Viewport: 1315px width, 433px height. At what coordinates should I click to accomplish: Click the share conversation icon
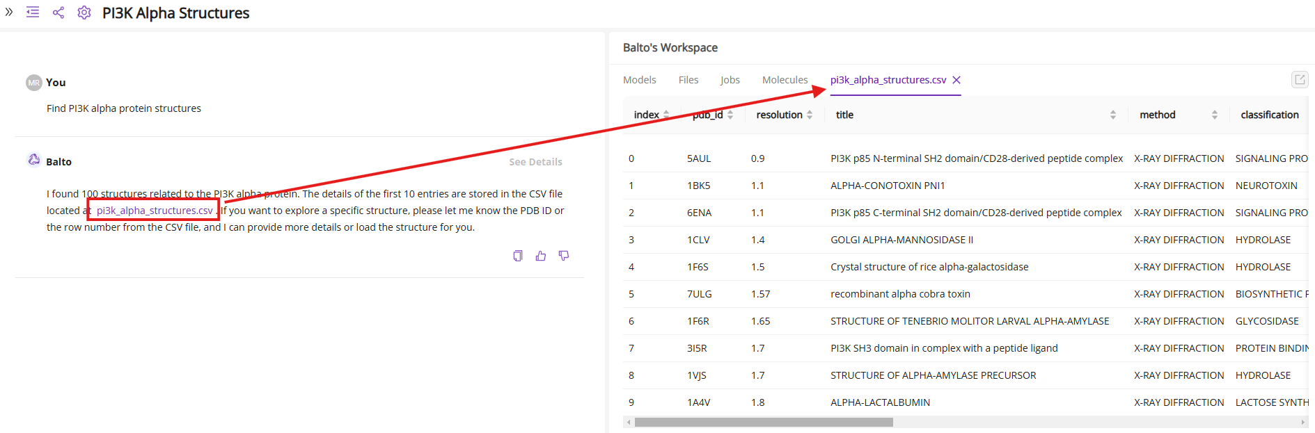click(x=58, y=13)
